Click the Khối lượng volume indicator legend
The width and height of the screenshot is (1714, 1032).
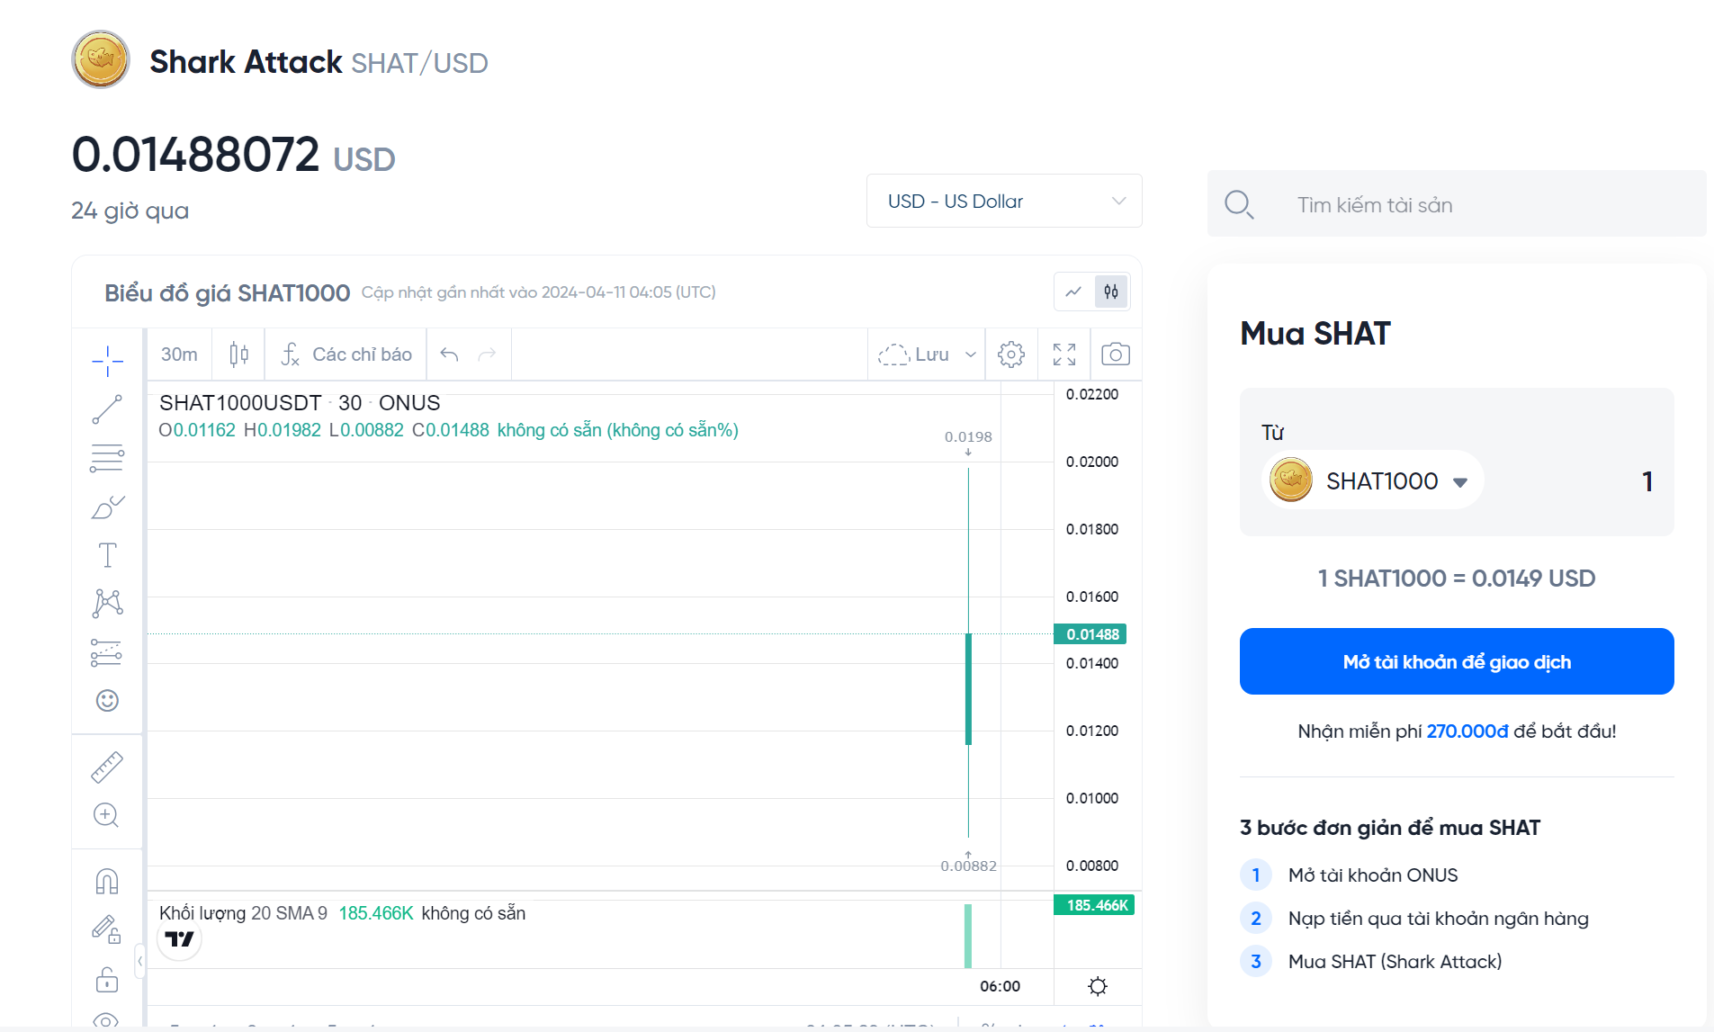(x=243, y=913)
